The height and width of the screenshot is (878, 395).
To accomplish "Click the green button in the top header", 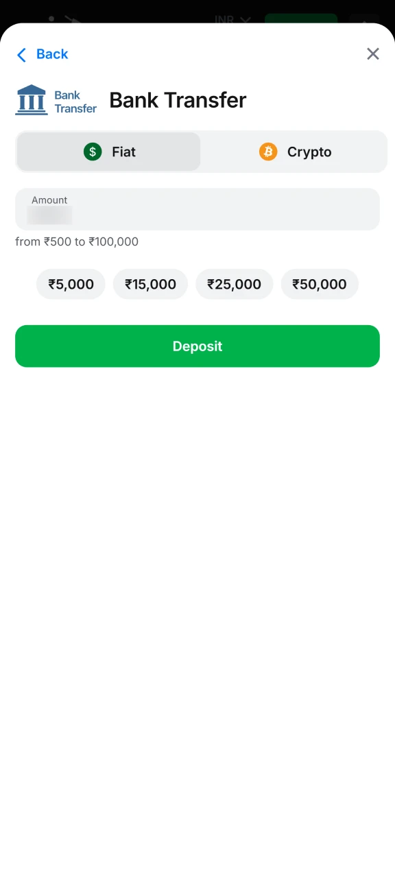I will (x=300, y=19).
